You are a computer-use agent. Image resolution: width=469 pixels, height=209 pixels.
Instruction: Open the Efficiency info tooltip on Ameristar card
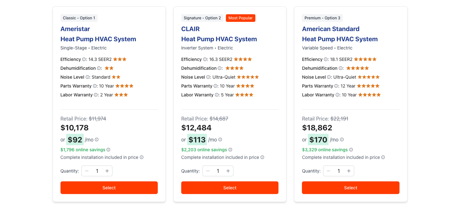[x=84, y=59]
